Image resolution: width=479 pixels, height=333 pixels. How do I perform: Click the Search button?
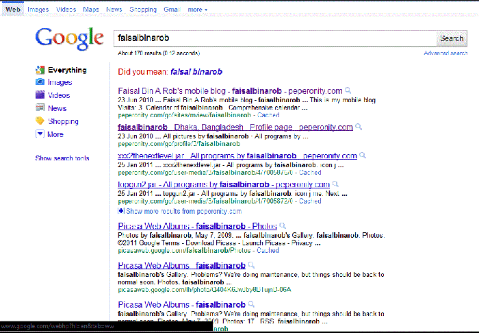[x=452, y=38]
